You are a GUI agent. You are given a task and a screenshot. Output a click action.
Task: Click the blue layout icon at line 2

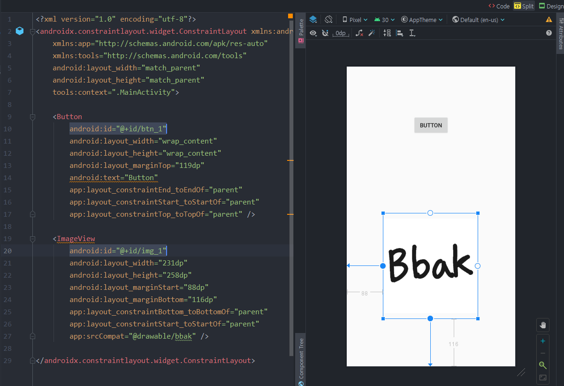[x=19, y=31]
